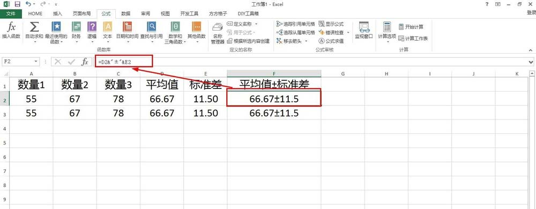This screenshot has height=209, width=536.
Task: Click the Undo arrow icon
Action: click(x=28, y=4)
